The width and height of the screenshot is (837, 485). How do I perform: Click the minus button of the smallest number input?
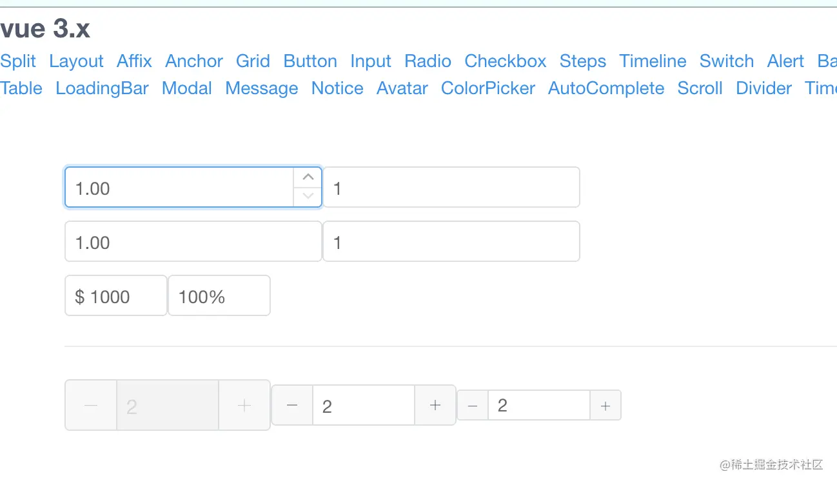click(x=473, y=406)
